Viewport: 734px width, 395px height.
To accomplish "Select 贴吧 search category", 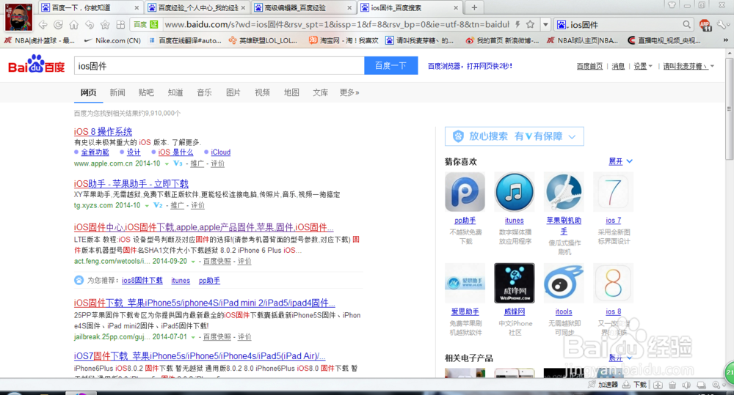I will [x=146, y=92].
